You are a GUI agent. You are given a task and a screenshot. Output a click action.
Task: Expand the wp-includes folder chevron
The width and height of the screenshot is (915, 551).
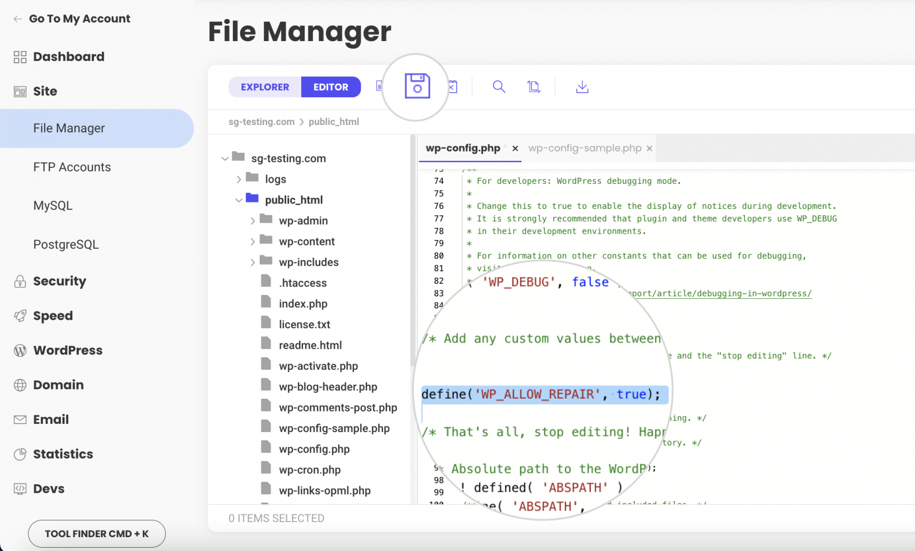(252, 262)
